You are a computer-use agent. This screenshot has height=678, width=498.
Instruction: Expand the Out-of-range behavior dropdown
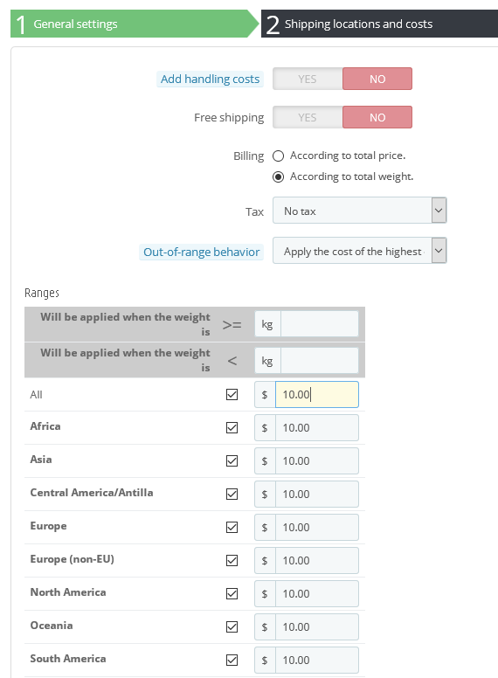tap(359, 251)
